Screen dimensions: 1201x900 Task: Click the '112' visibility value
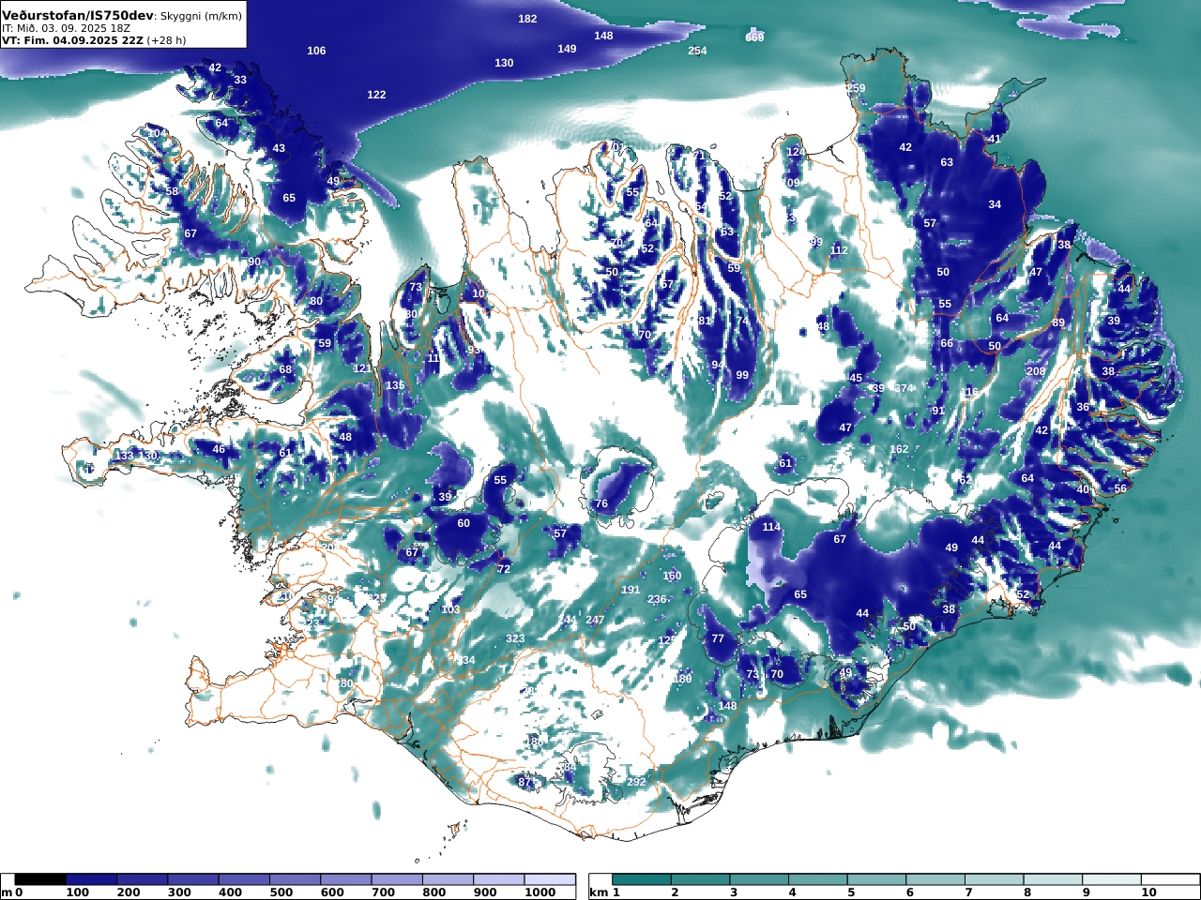point(839,250)
